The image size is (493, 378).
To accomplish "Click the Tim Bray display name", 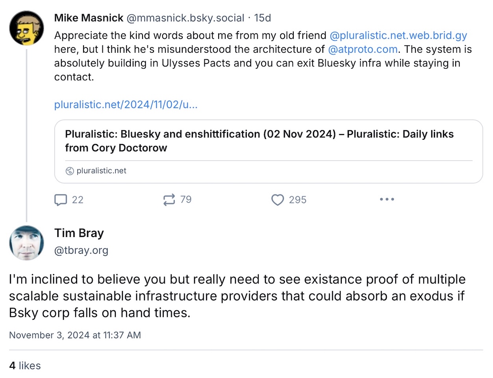I will click(79, 233).
